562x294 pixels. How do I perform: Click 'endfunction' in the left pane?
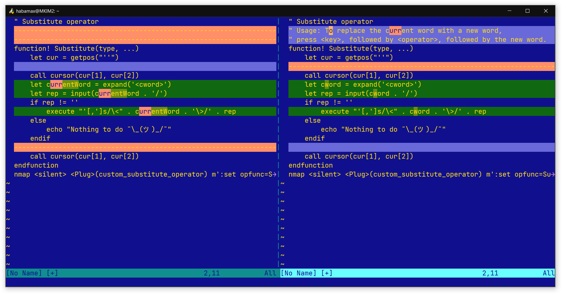[x=36, y=165]
